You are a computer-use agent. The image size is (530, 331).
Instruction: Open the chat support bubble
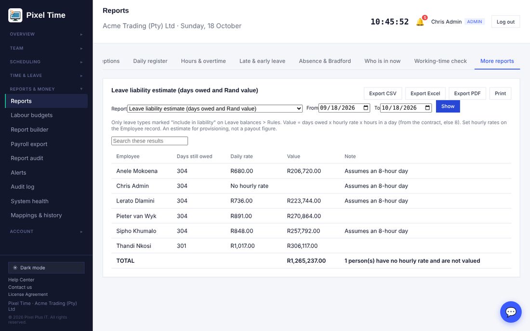(511, 312)
